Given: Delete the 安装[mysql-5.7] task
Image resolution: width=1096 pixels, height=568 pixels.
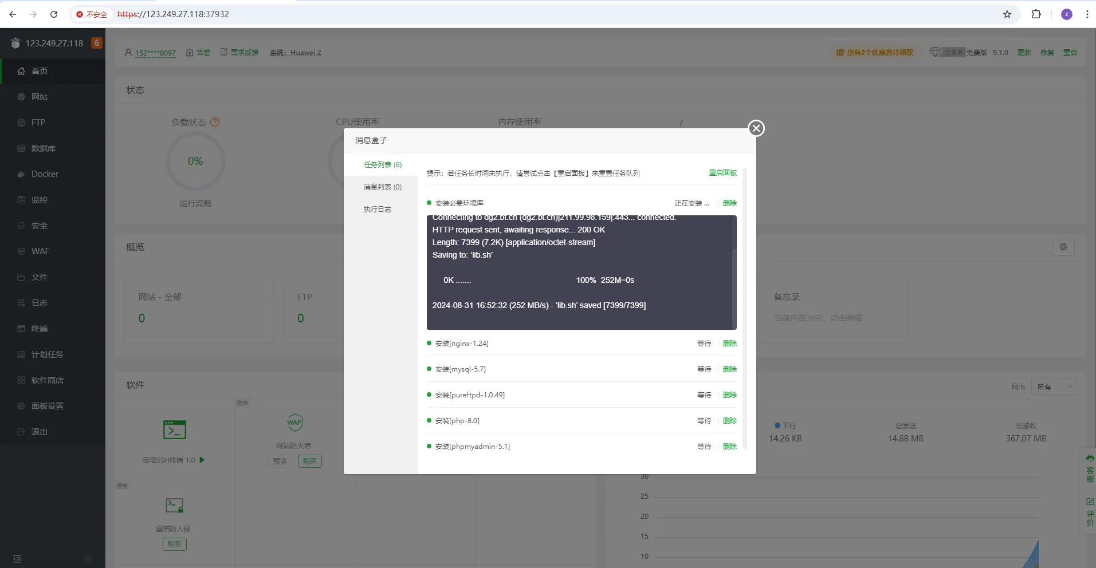Looking at the screenshot, I should coord(730,369).
